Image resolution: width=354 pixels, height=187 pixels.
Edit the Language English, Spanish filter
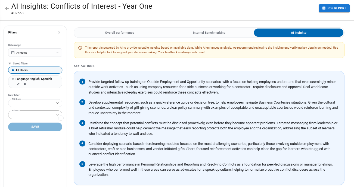[18, 84]
